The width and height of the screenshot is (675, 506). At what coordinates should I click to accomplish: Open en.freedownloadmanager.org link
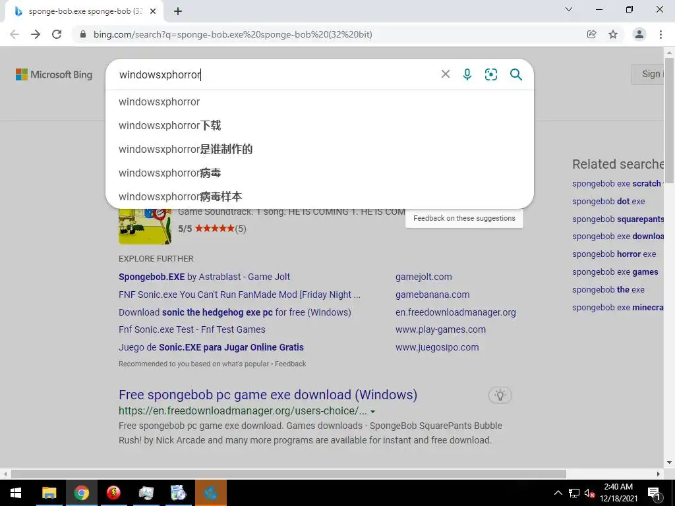pos(455,312)
